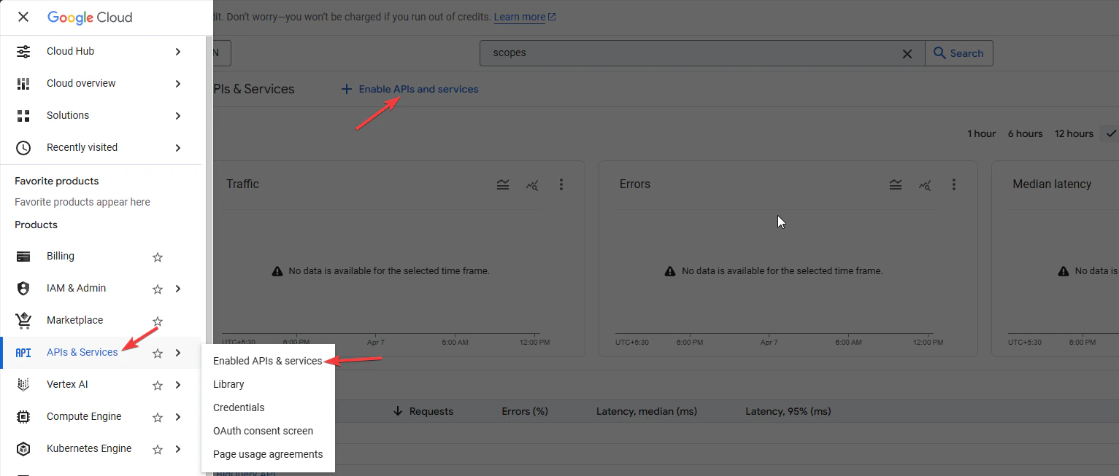Expand the Compute Engine submenu chevron
This screenshot has height=476, width=1119.
178,417
